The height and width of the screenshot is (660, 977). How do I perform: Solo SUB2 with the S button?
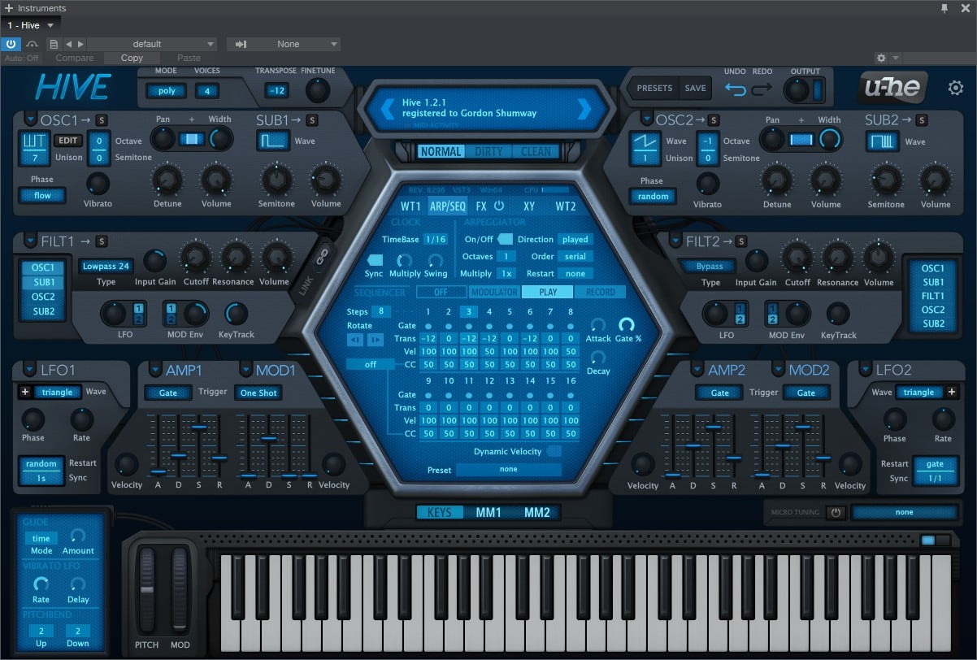[922, 119]
